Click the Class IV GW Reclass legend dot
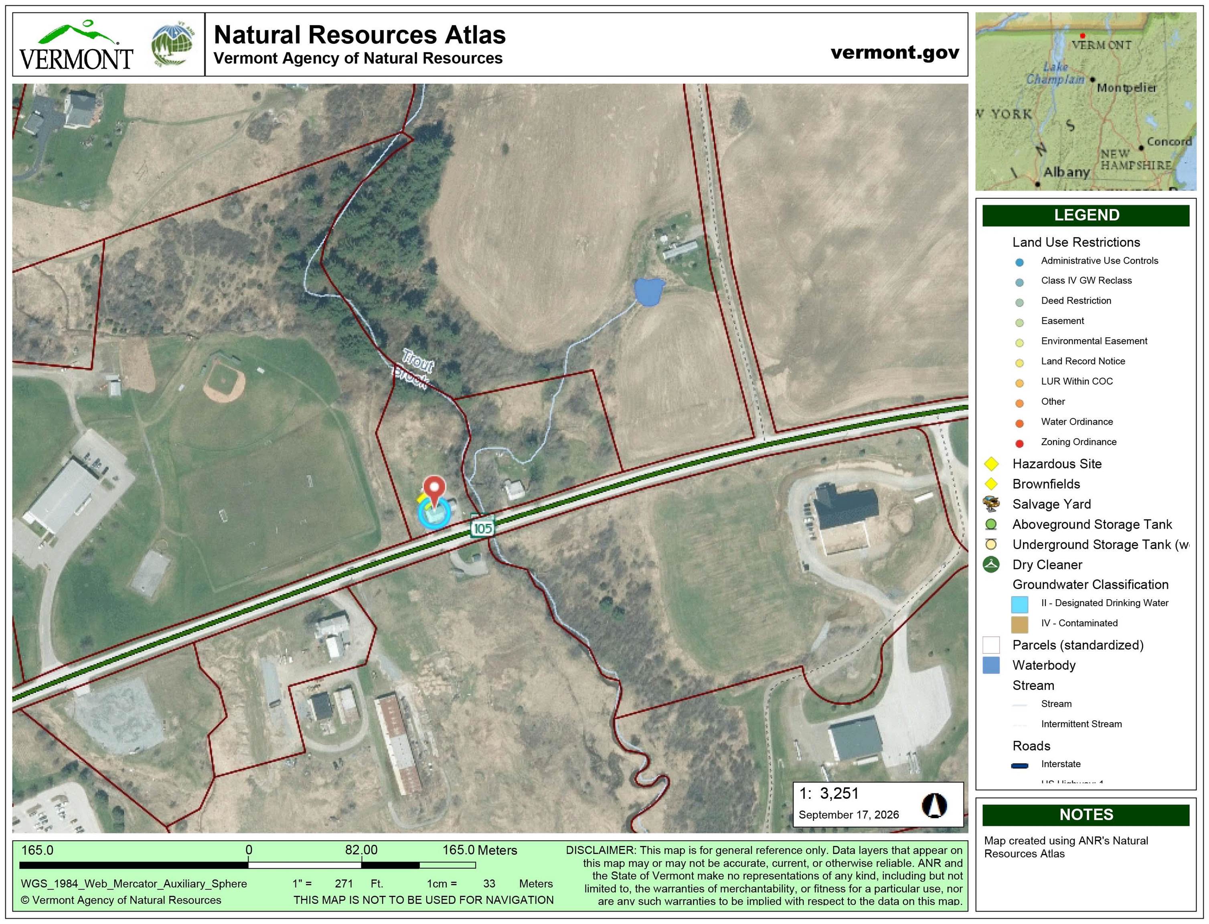1209x924 pixels. pos(1019,283)
